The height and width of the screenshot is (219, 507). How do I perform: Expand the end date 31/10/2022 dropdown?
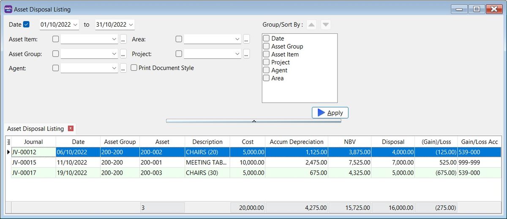(x=131, y=25)
